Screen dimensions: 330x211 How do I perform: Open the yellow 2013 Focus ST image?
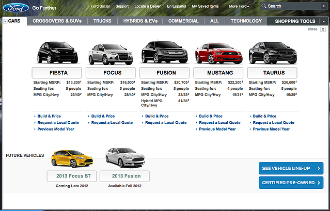coord(71,158)
